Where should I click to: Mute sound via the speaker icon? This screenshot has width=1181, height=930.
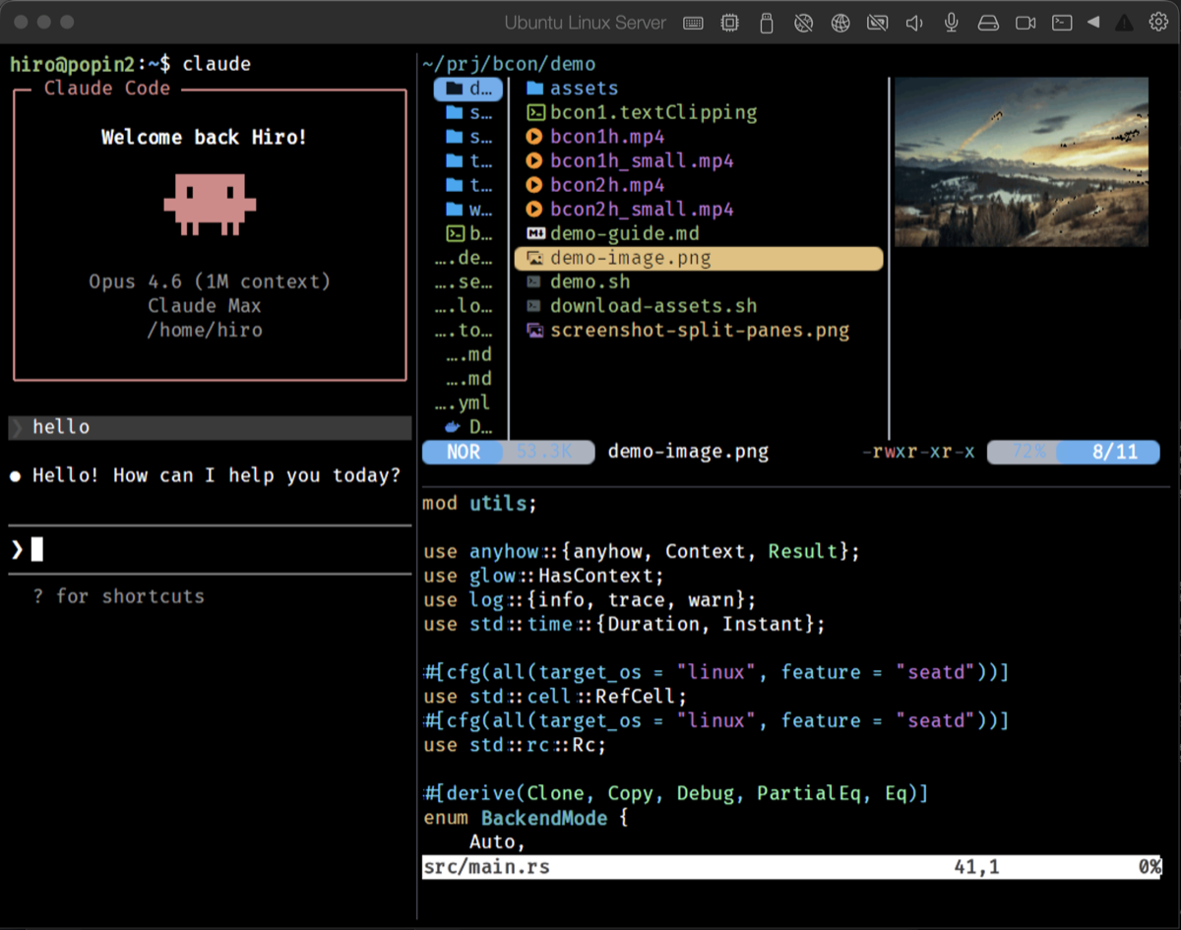914,23
